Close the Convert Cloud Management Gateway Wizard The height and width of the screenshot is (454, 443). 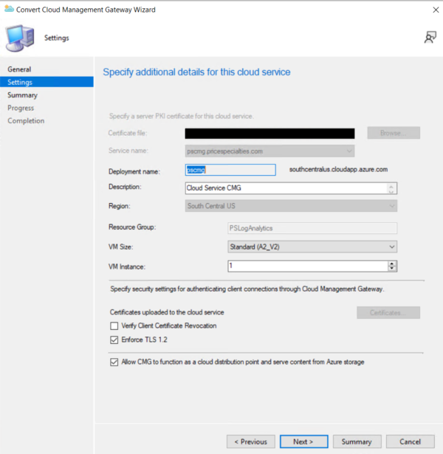point(436,10)
